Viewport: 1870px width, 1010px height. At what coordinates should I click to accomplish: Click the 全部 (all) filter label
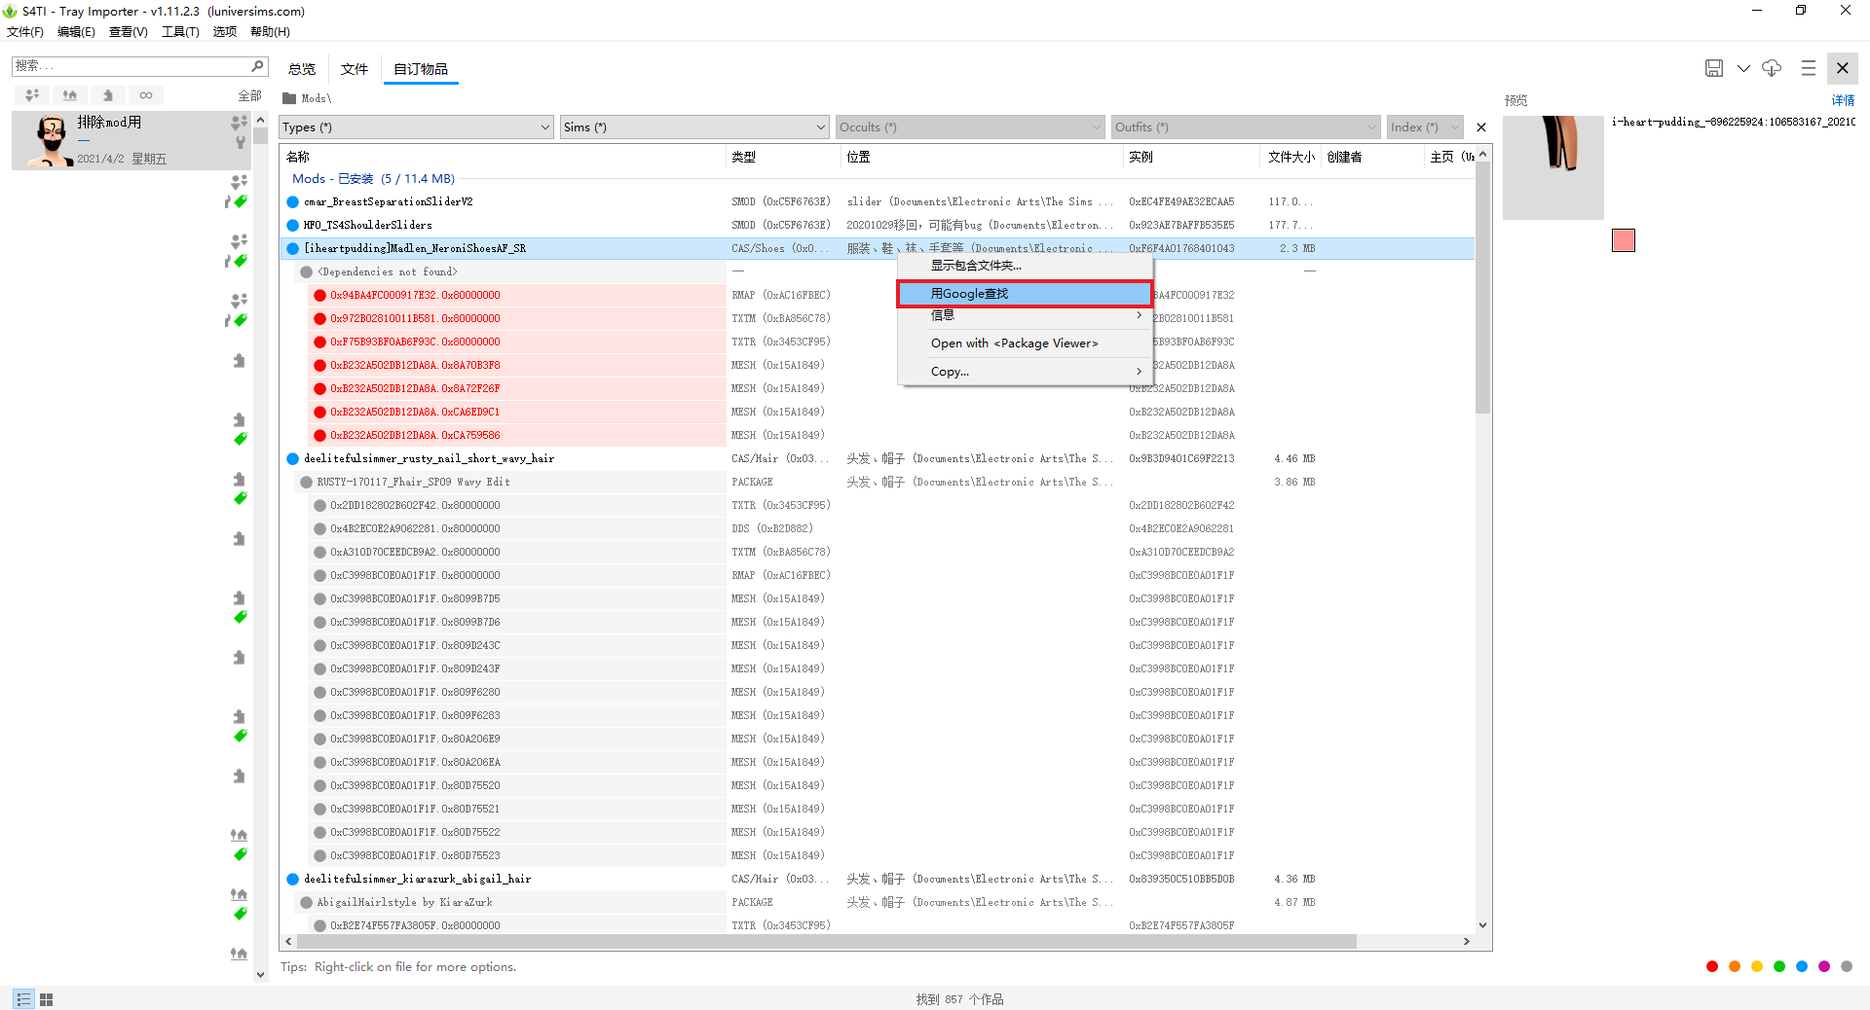click(x=250, y=95)
